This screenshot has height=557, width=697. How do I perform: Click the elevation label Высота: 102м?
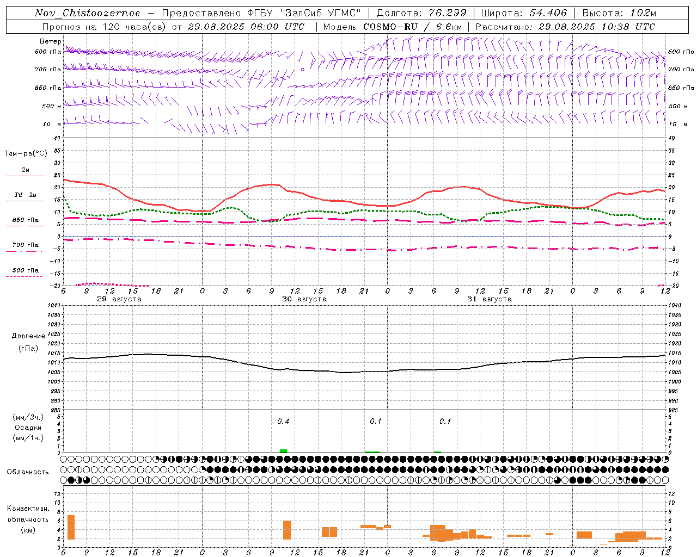[619, 13]
